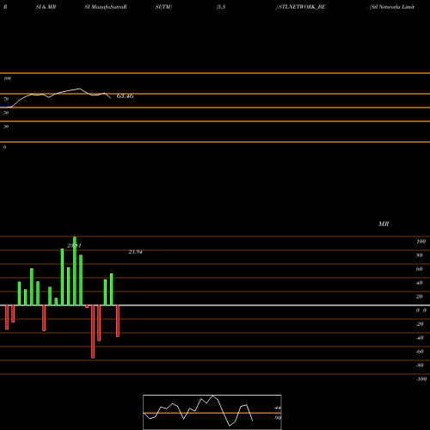Select the mini overview chart at the bottom
This screenshot has height=430, width=430.
coord(212,412)
